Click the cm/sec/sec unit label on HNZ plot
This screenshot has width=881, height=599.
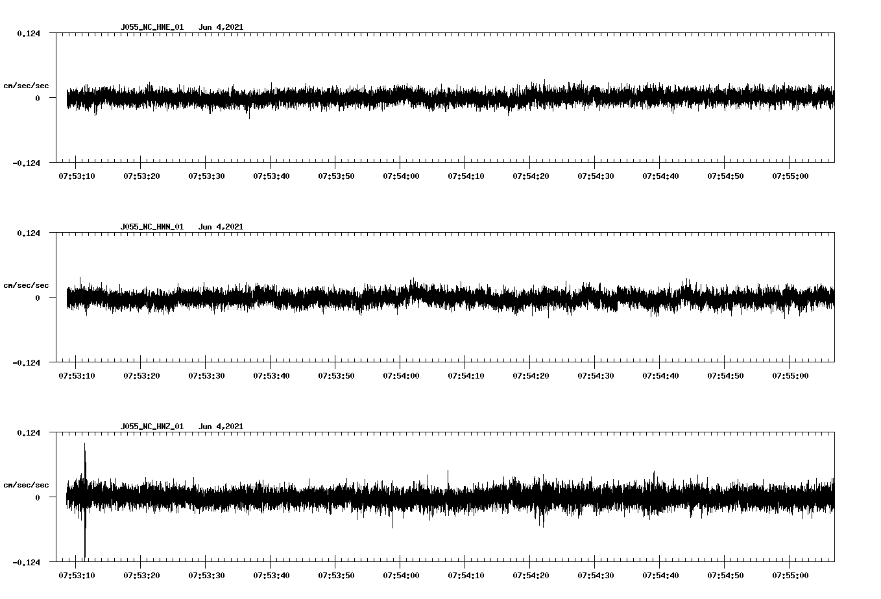coord(26,485)
